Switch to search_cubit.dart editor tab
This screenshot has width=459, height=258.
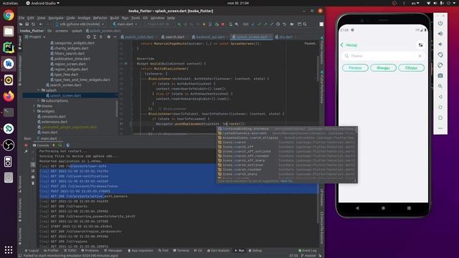click(138, 37)
